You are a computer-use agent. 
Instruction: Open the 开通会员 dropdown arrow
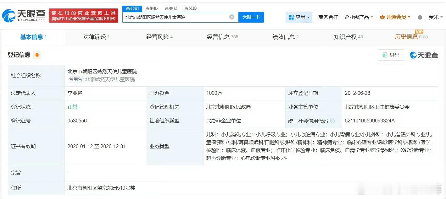409,17
